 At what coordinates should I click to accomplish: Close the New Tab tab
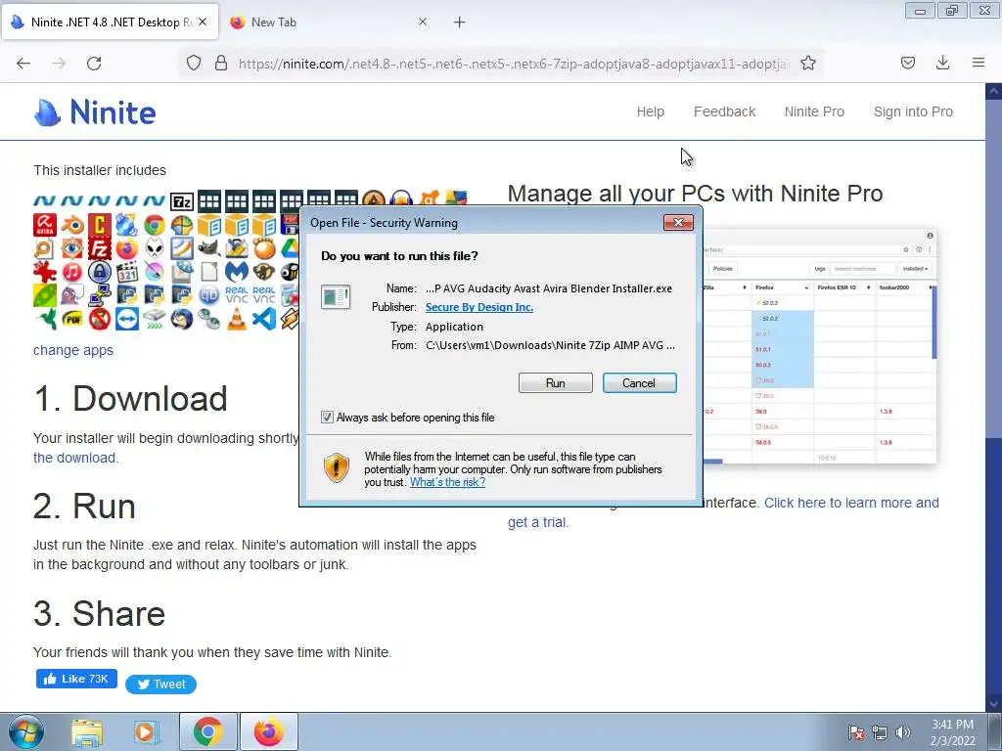click(x=423, y=22)
